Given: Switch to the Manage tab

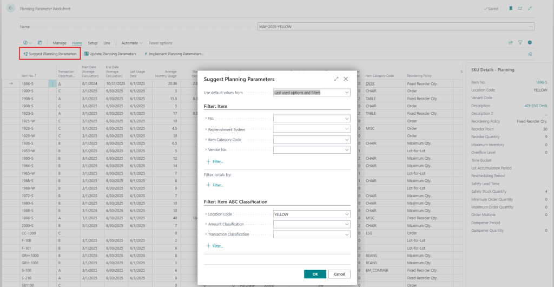Looking at the screenshot, I should coord(60,43).
